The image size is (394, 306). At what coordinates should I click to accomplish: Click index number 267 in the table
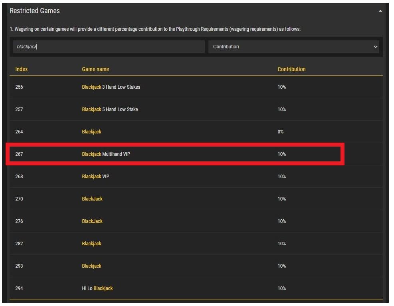pos(19,154)
